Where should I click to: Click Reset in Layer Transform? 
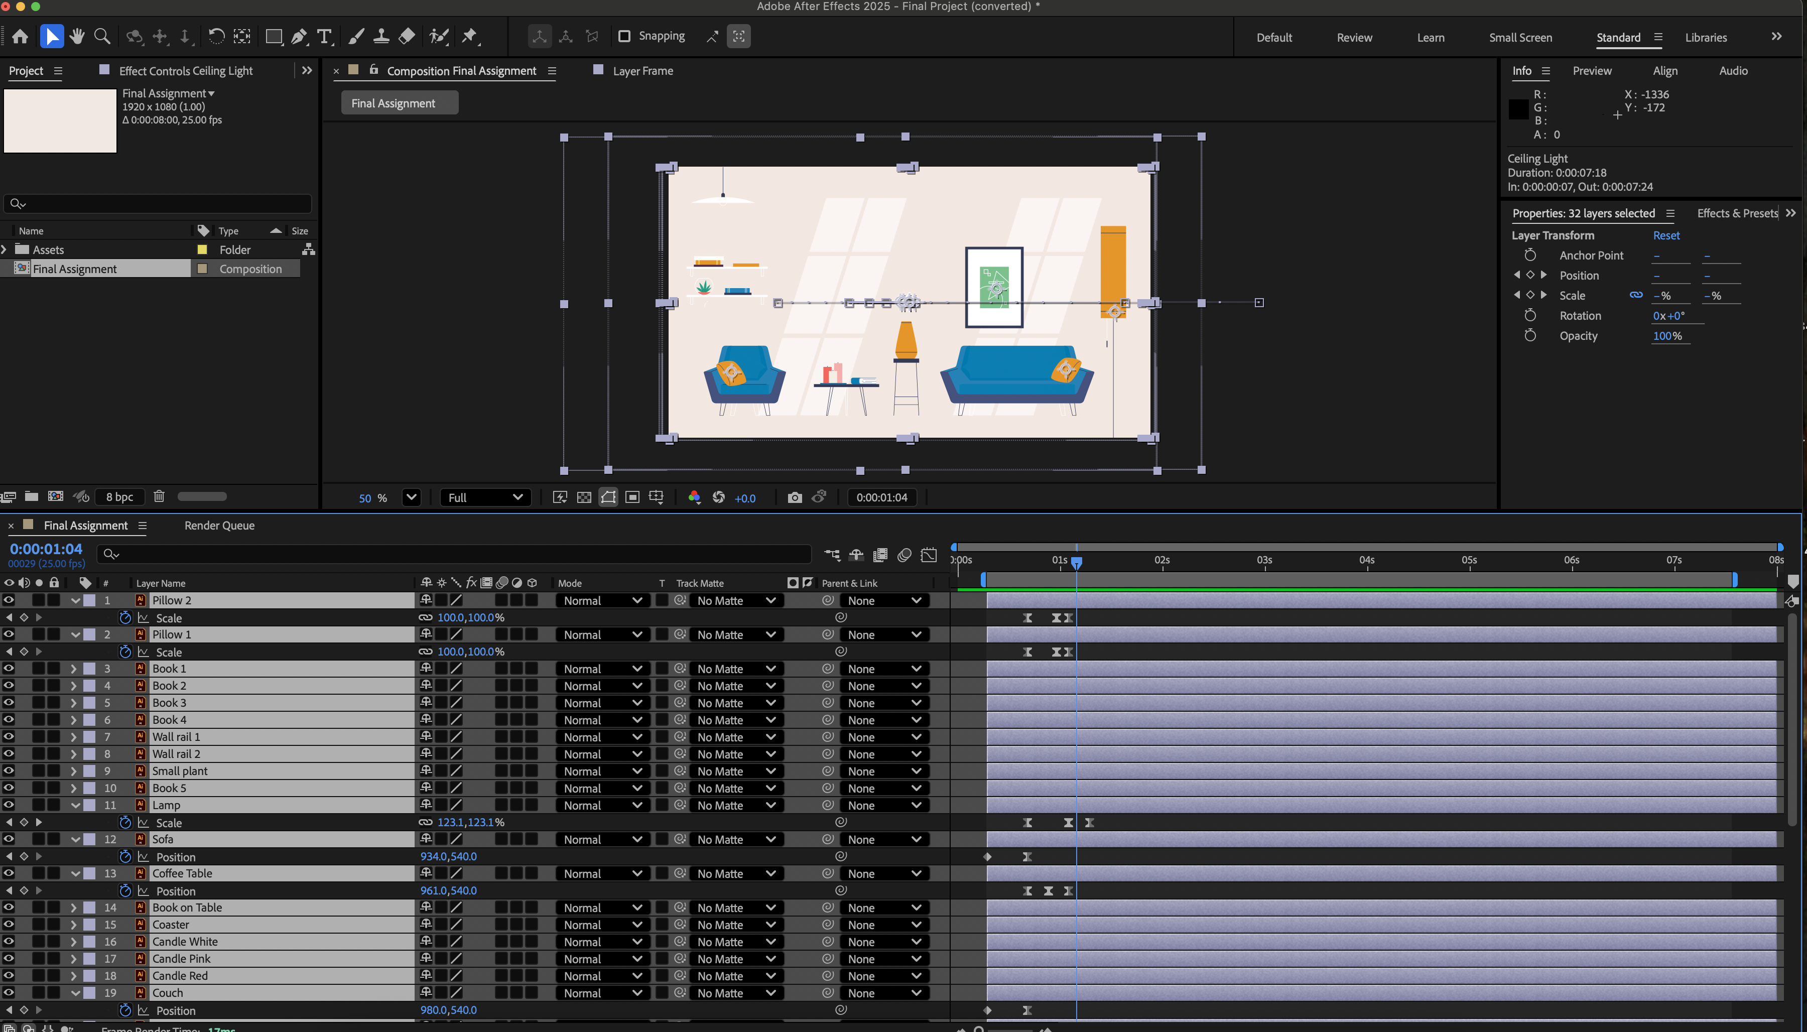1666,235
